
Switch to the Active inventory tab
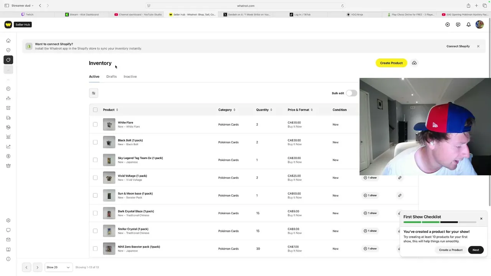coord(94,77)
